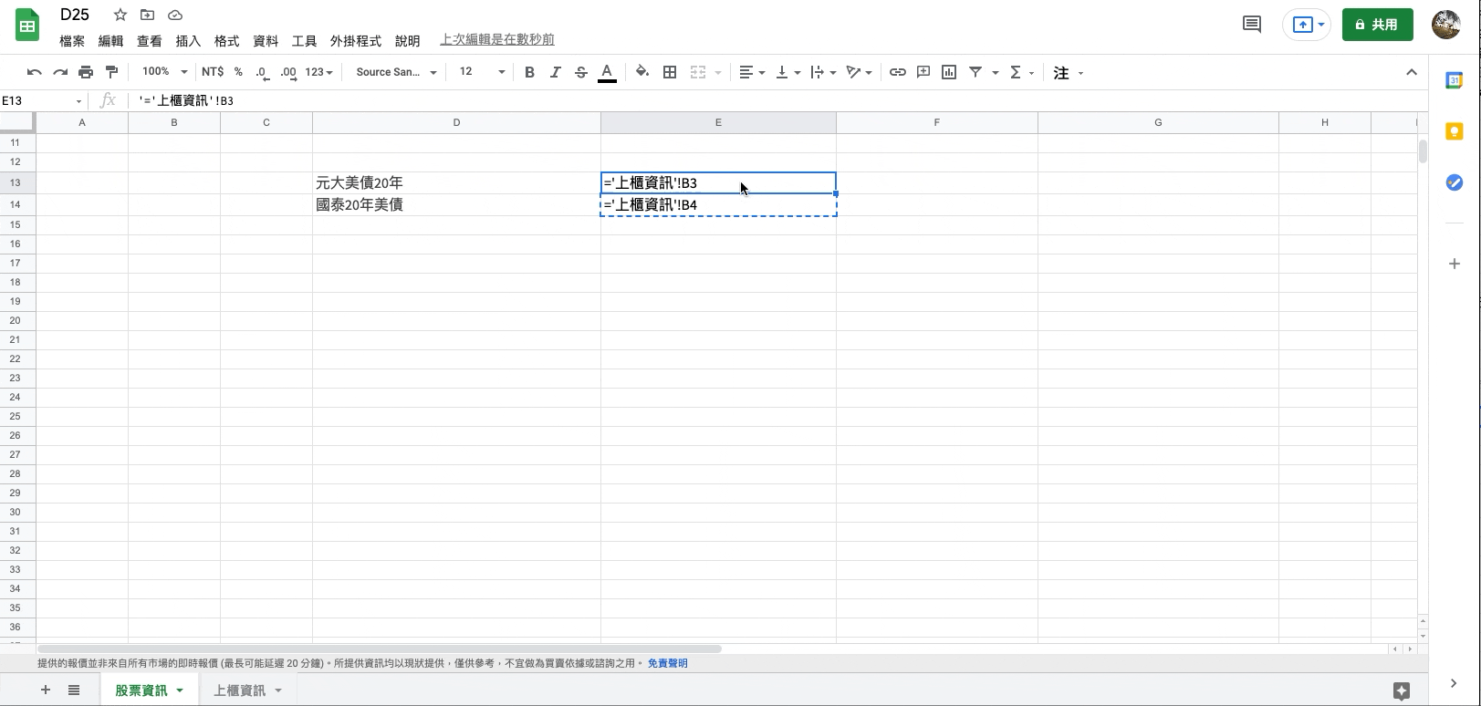
Task: Expand horizontal align options
Action: tap(752, 72)
